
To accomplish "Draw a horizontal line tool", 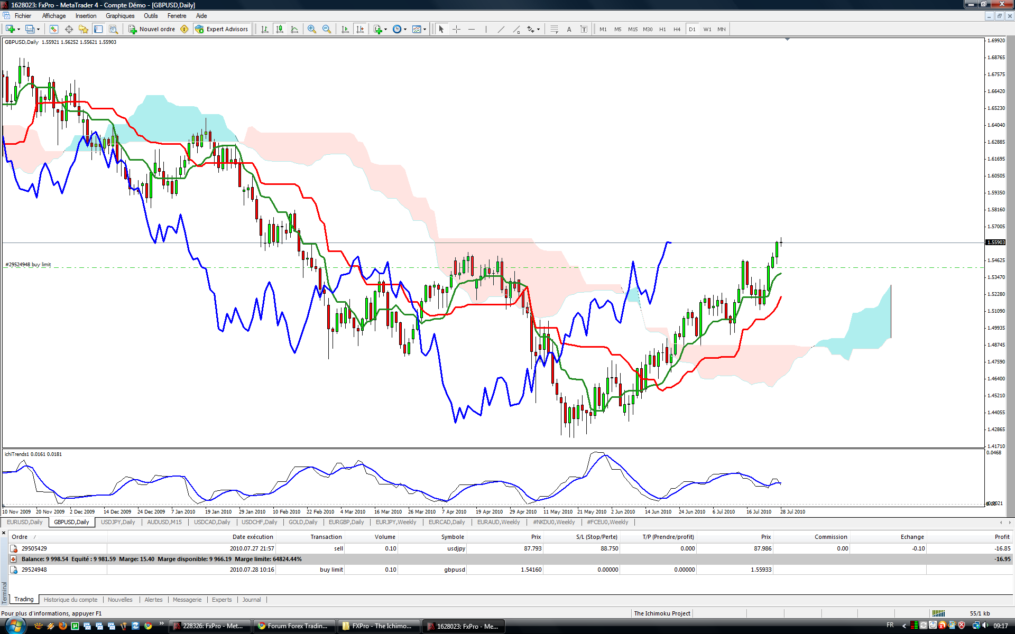I will [471, 29].
